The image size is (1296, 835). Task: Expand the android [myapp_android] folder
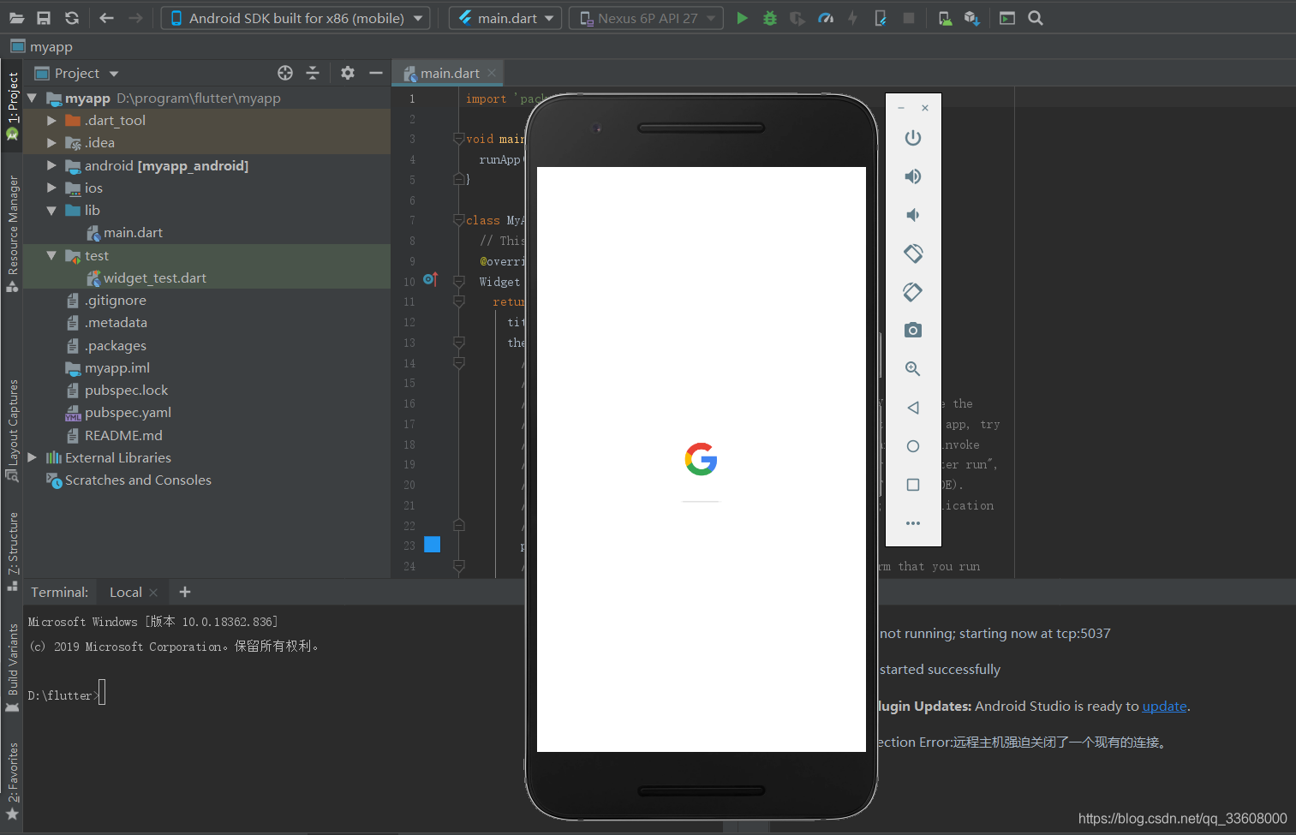point(51,165)
